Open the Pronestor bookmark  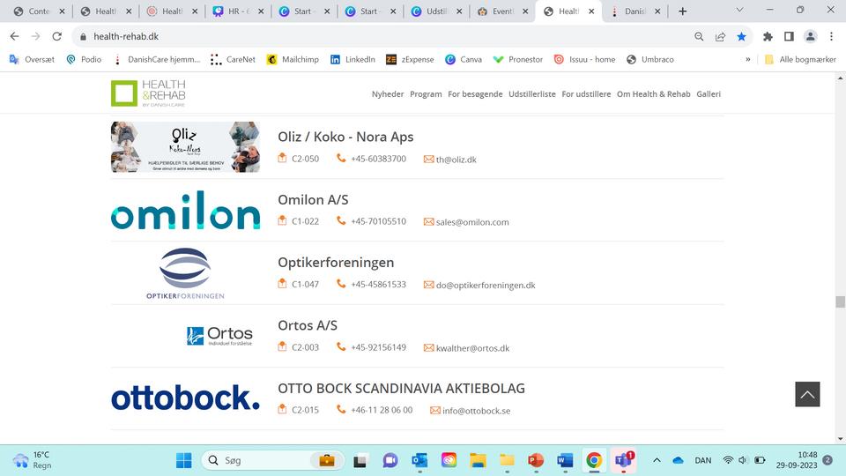pyautogui.click(x=518, y=59)
